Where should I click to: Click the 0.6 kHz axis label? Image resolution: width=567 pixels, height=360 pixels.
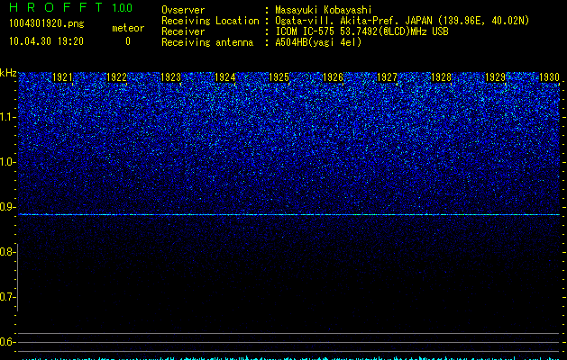(7, 342)
